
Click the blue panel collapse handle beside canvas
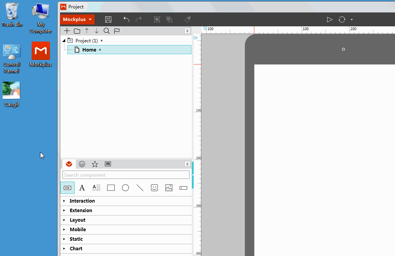point(193,175)
